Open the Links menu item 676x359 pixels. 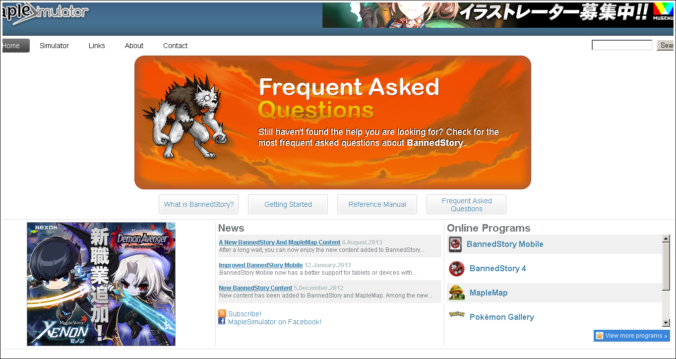97,46
